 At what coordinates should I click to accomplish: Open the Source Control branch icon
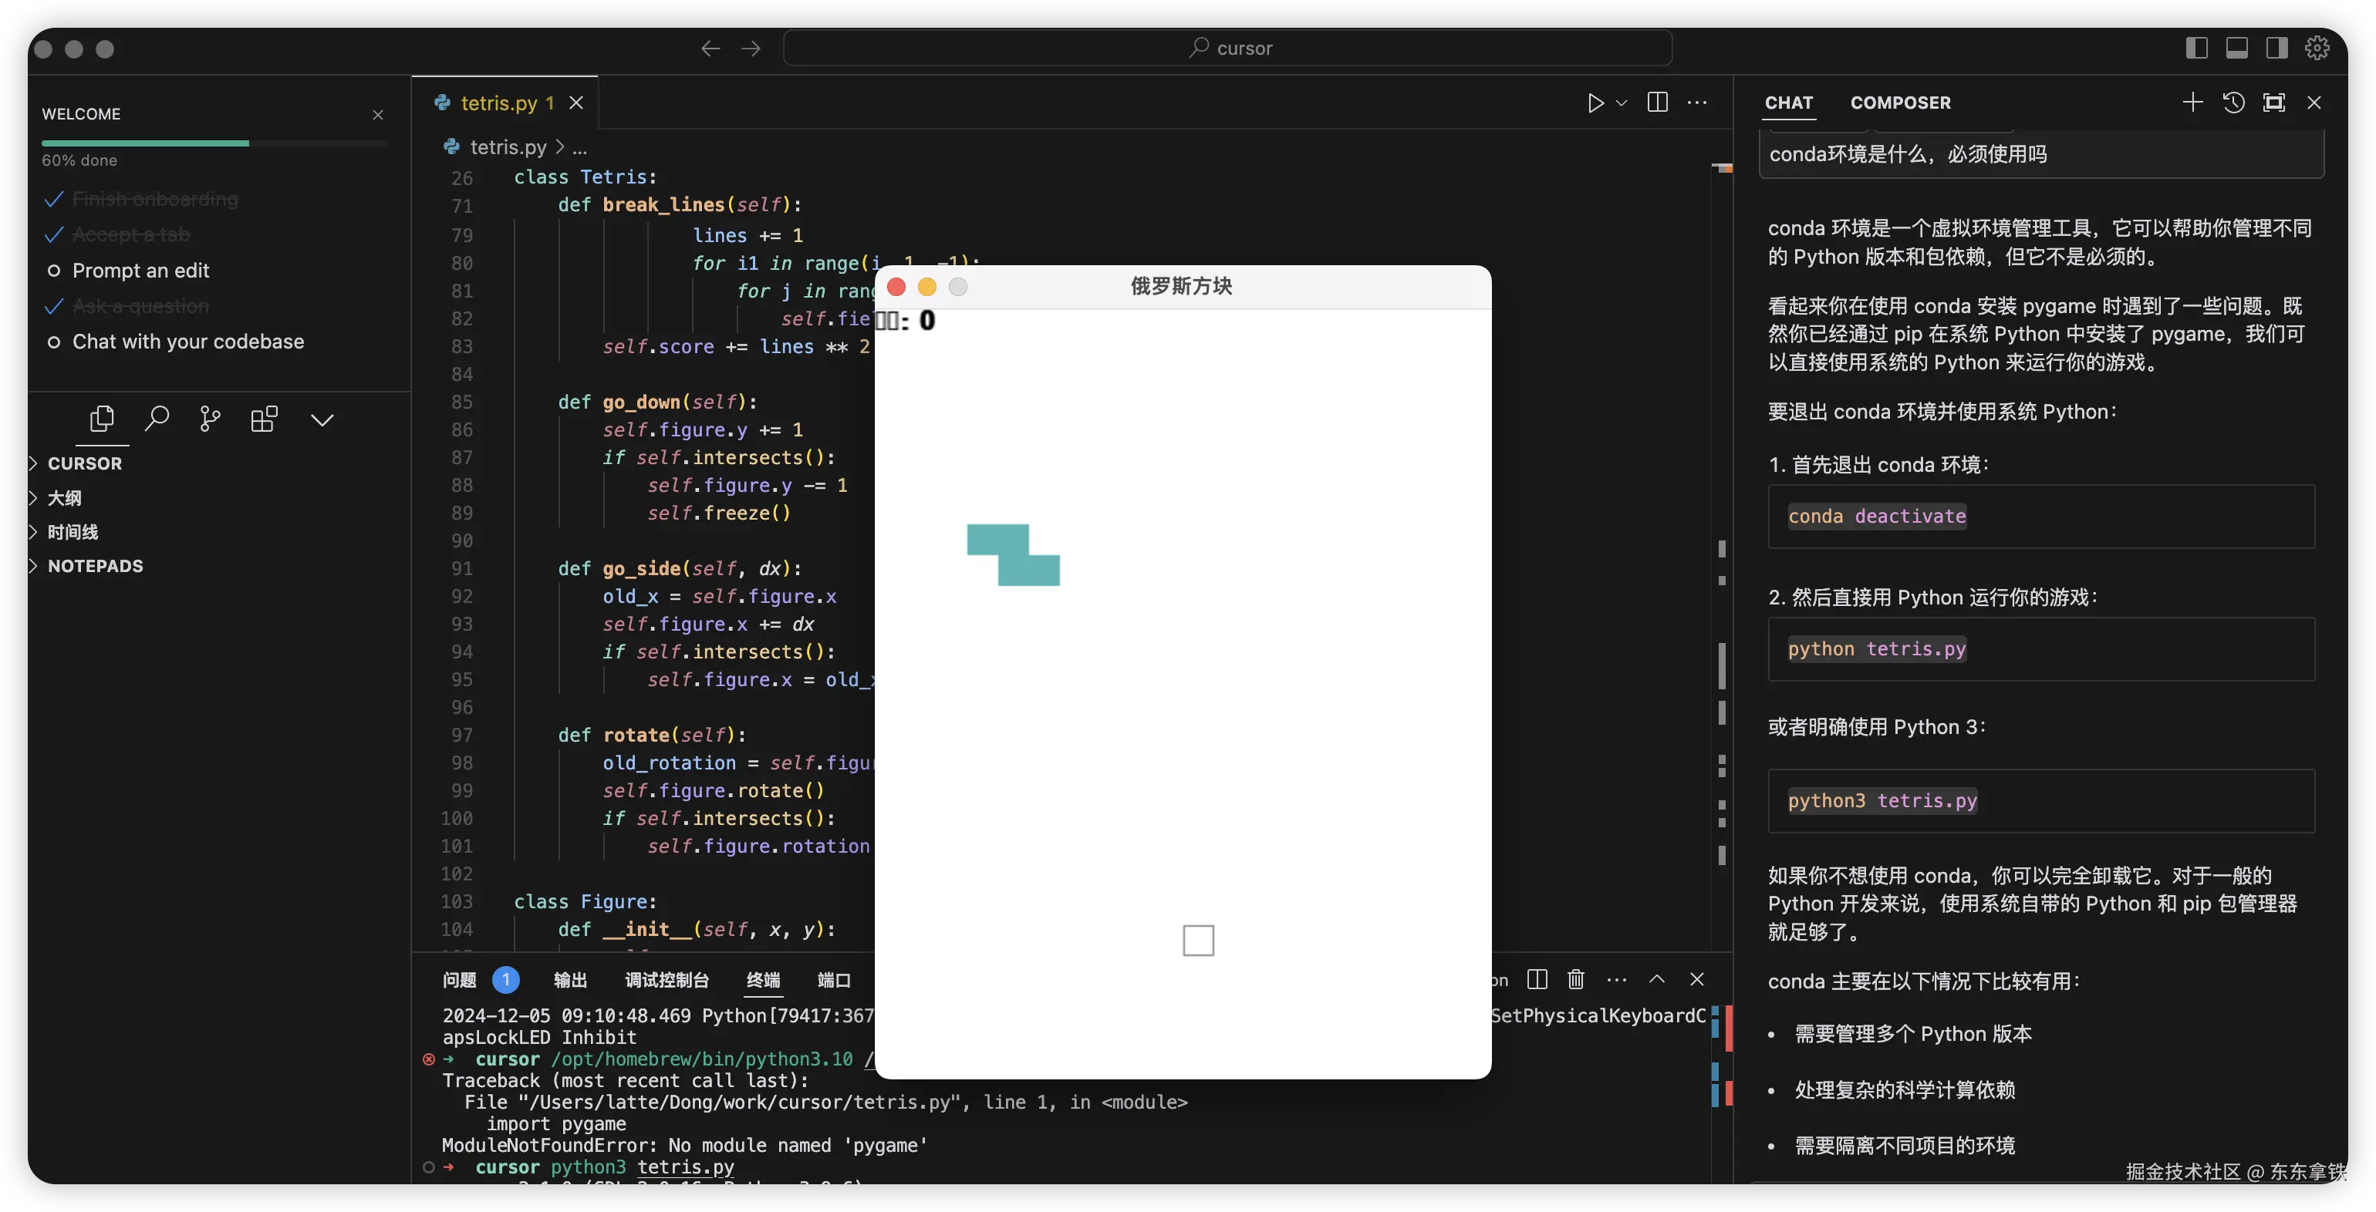211,419
